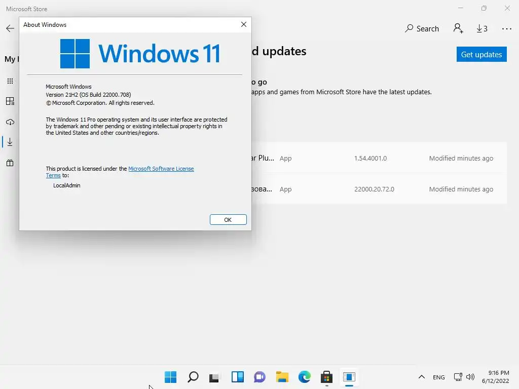Open the network tray icon

pyautogui.click(x=458, y=377)
